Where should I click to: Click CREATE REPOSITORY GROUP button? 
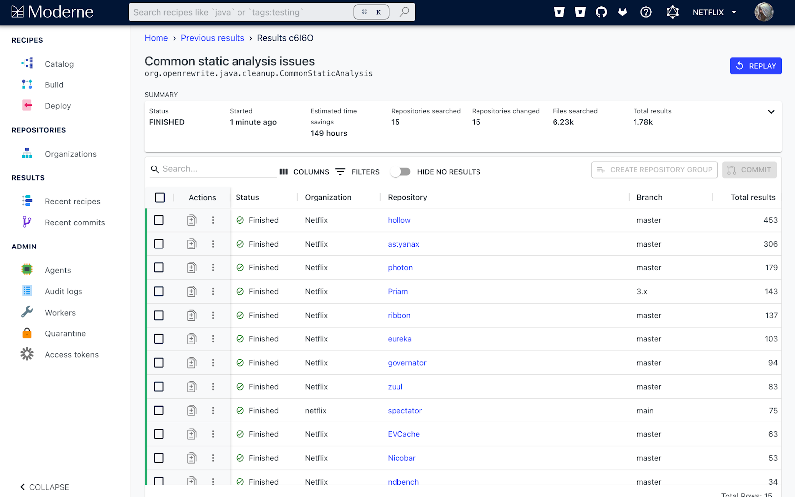(x=654, y=170)
